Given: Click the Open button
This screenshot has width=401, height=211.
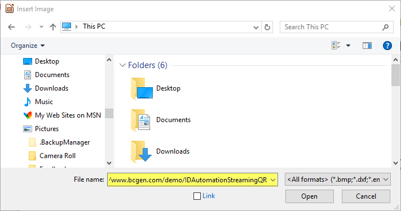Looking at the screenshot, I should (x=310, y=196).
